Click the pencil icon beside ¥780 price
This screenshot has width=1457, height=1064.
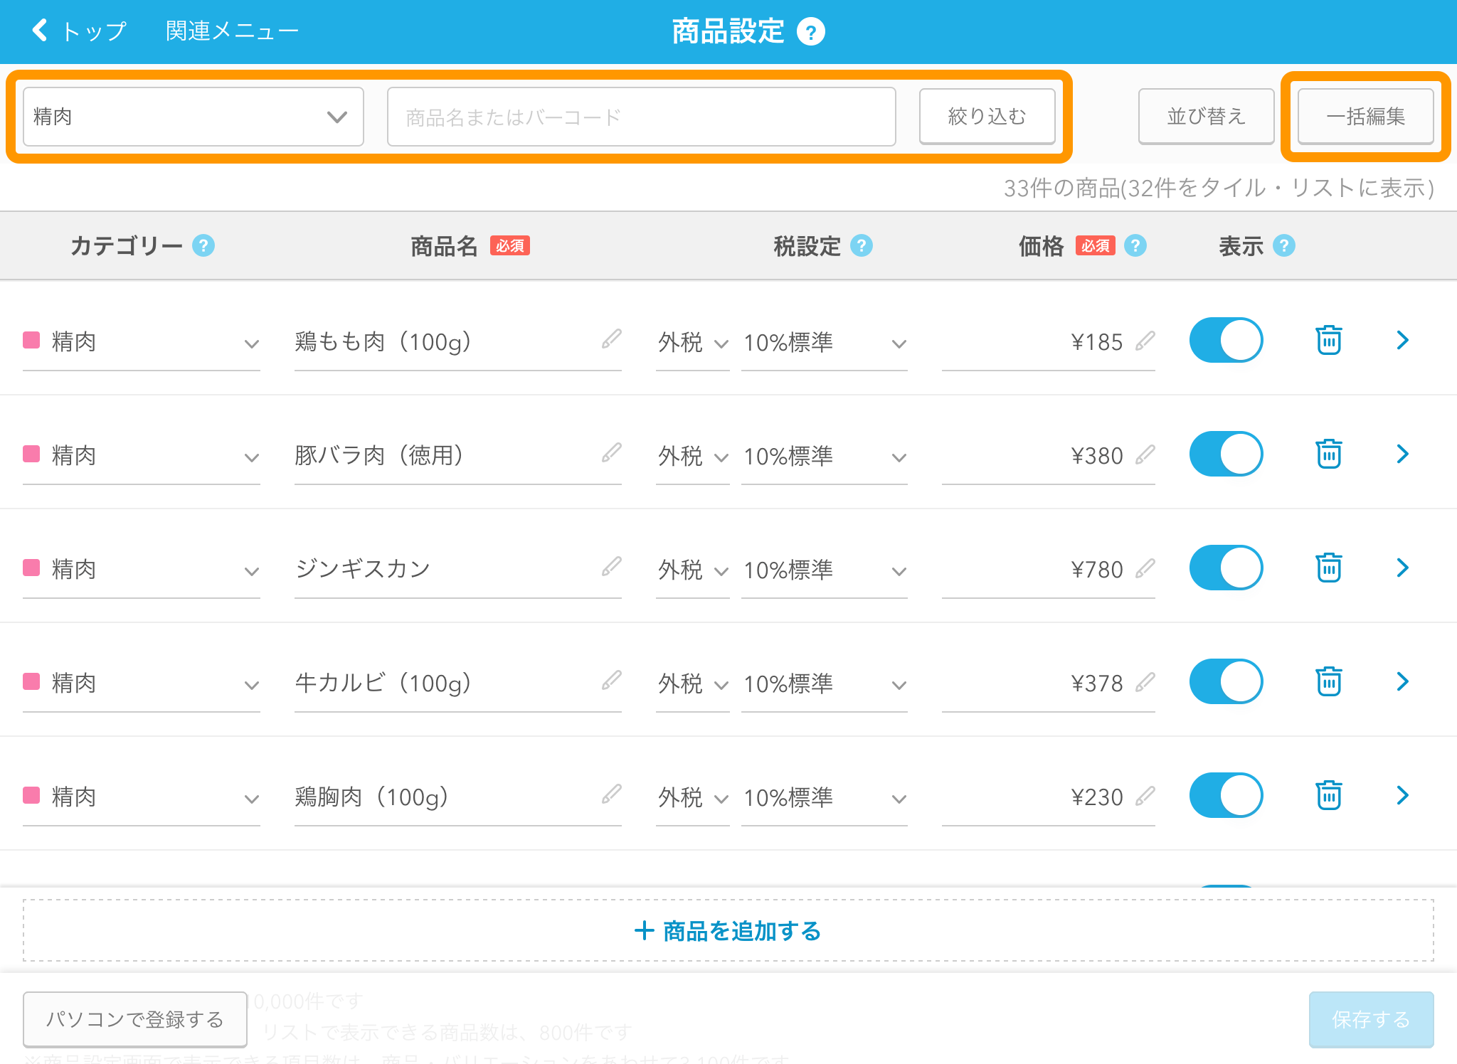point(1145,569)
